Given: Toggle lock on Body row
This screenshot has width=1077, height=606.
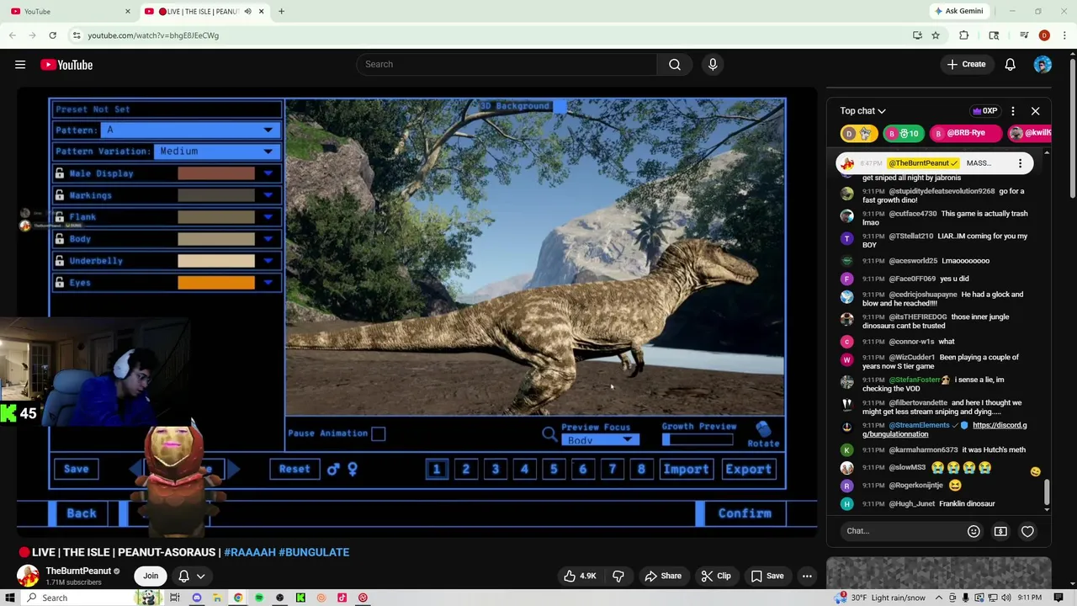Looking at the screenshot, I should pos(60,239).
